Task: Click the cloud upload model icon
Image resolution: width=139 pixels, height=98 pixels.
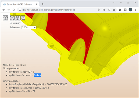Action: coord(5,18)
